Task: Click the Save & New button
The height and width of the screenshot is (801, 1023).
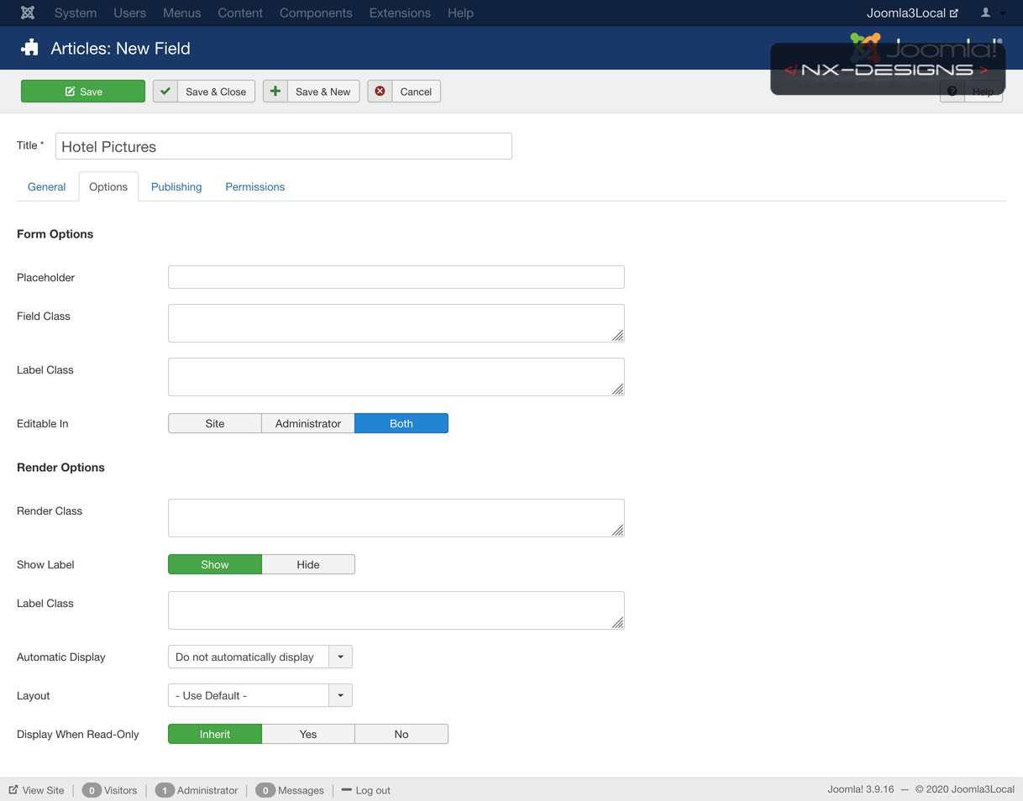Action: (x=312, y=92)
